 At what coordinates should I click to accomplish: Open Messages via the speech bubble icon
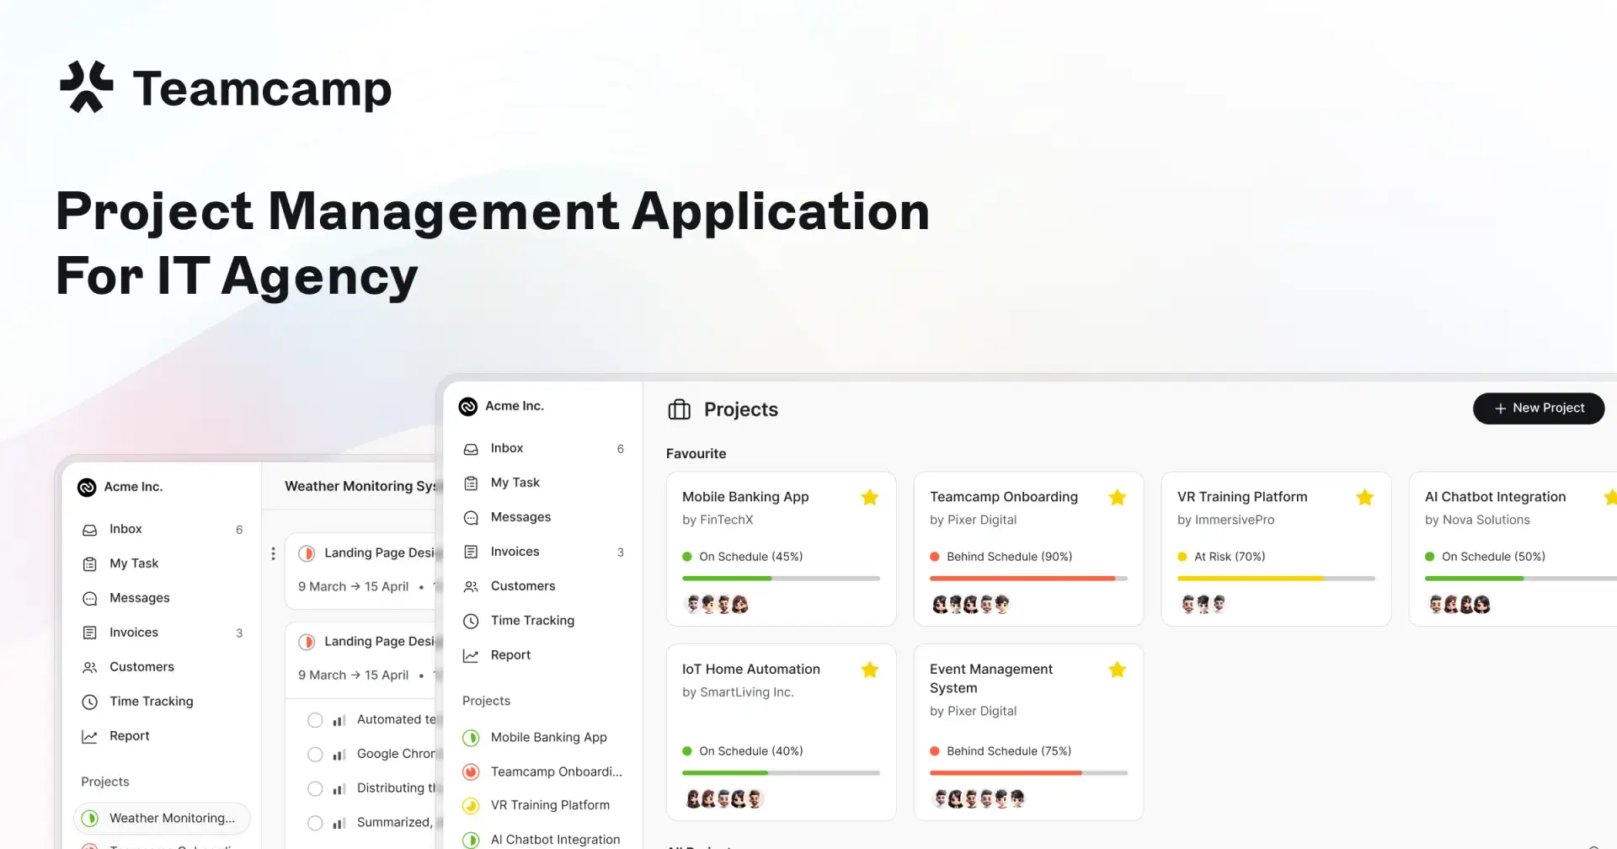[x=470, y=516]
